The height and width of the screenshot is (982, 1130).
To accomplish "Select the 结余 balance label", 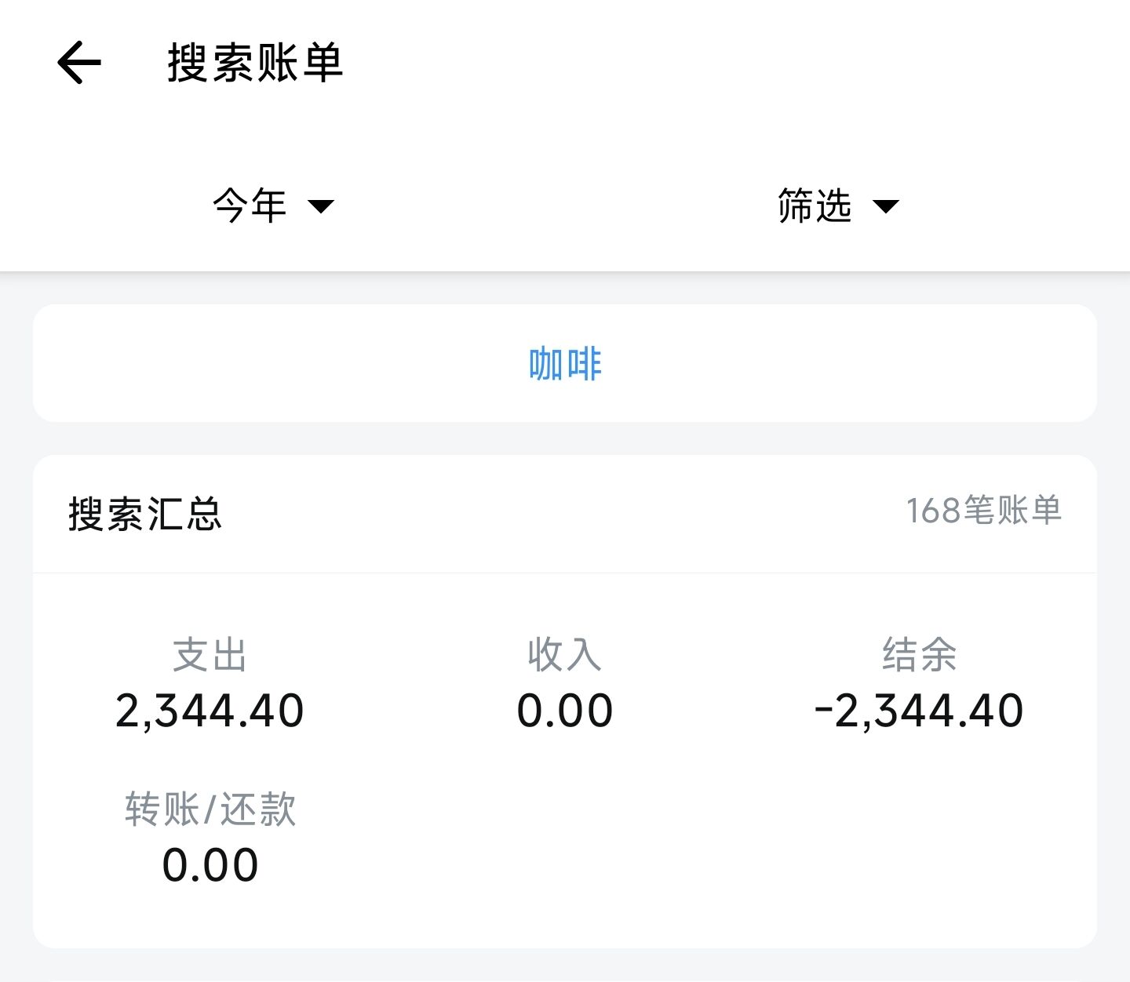I will [x=920, y=655].
